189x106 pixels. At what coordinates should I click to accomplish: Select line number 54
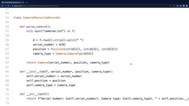pyautogui.click(x=7, y=18)
